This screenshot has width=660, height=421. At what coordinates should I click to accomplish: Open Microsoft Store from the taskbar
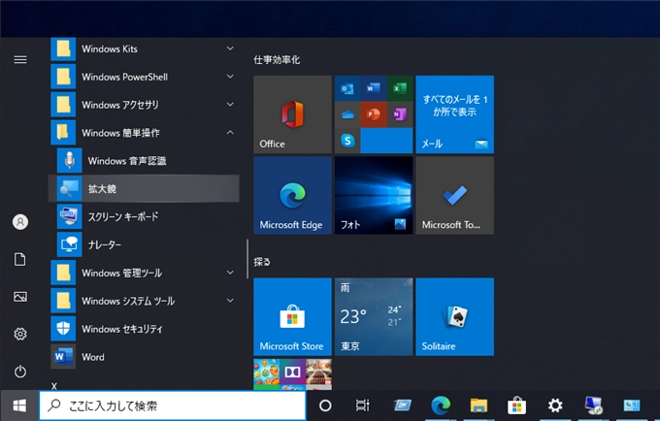point(517,405)
